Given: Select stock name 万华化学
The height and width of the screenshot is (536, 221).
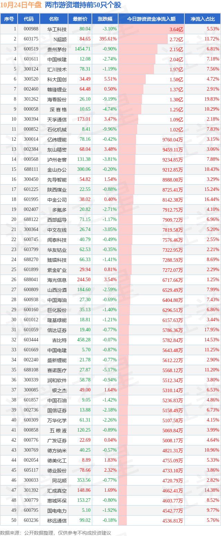Looking at the screenshot, I should coord(57,420).
